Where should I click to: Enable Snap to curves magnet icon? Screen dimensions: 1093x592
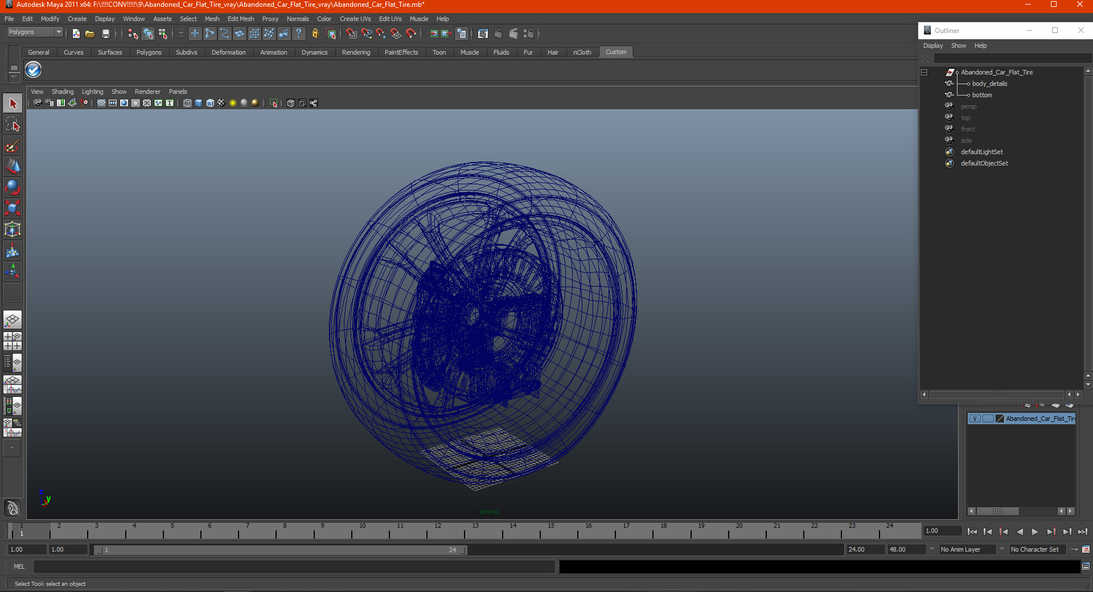pos(367,34)
